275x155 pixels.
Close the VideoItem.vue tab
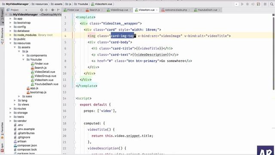(x=157, y=10)
